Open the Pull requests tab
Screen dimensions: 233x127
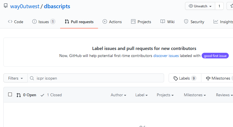[79, 22]
